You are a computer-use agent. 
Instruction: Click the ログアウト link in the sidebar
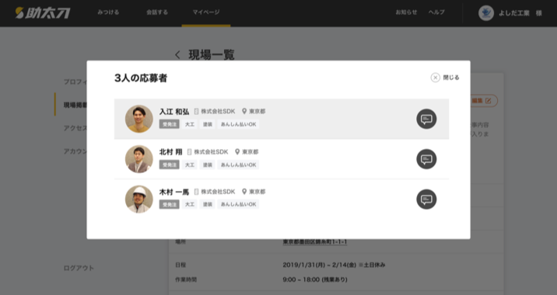coord(79,268)
